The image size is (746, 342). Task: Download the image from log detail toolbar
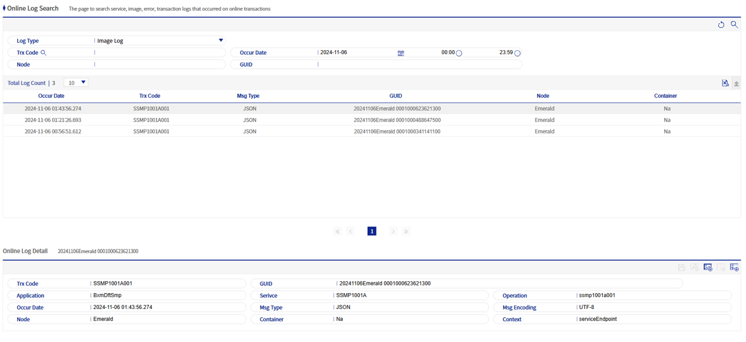(708, 267)
